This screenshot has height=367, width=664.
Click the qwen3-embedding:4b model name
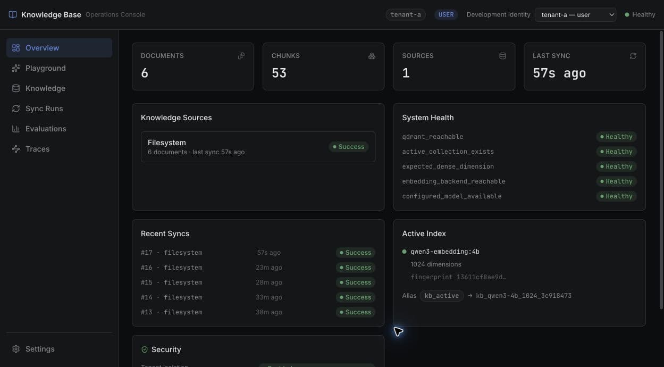445,252
